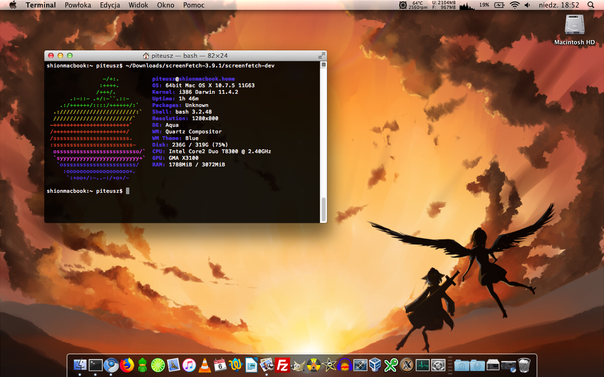Viewport: 604px width, 377px height.
Task: Open Activity Monitor in the dock
Action: click(x=422, y=365)
